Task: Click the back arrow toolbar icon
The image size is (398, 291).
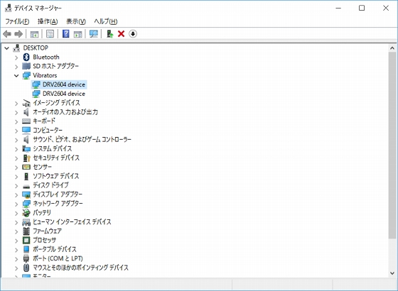Action: coord(7,34)
